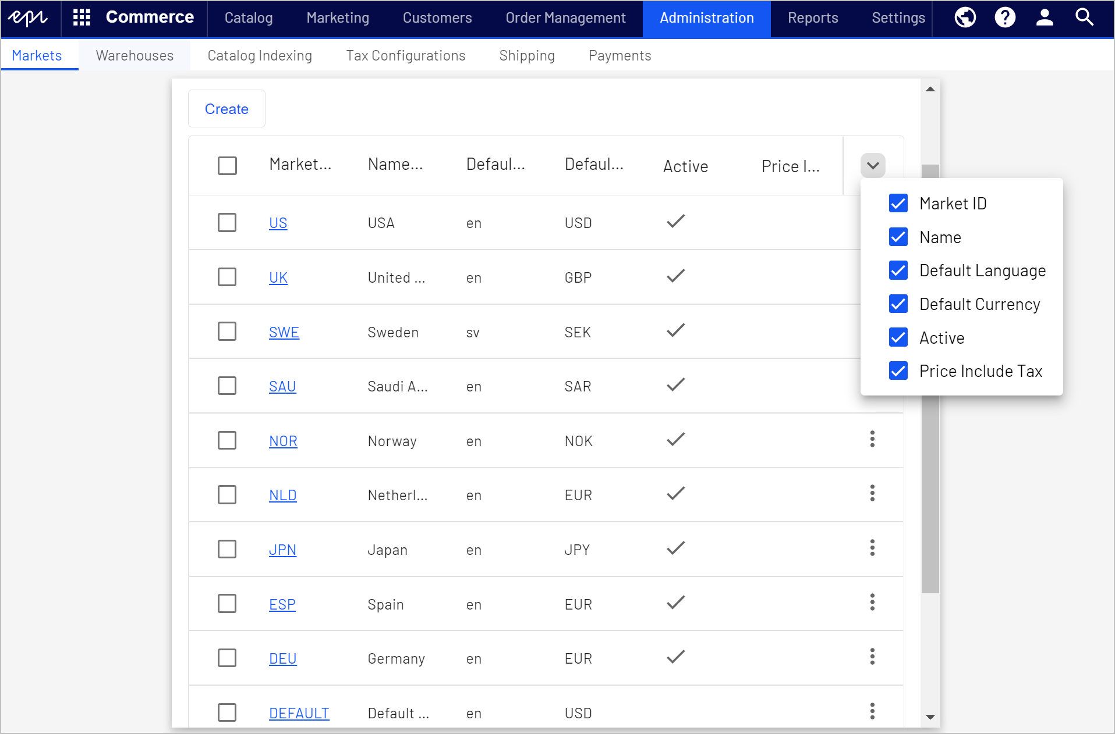Open the three-dot menu for Spain row
Screen dimensions: 1115x734
[x=872, y=602]
